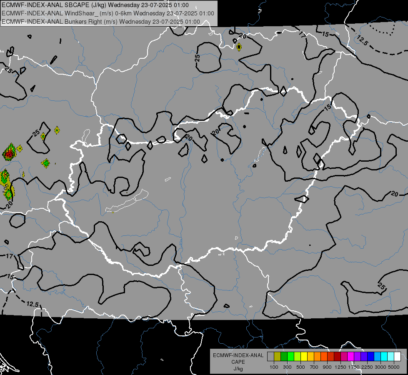Select the gray swatch in CAPE legend

point(270,357)
